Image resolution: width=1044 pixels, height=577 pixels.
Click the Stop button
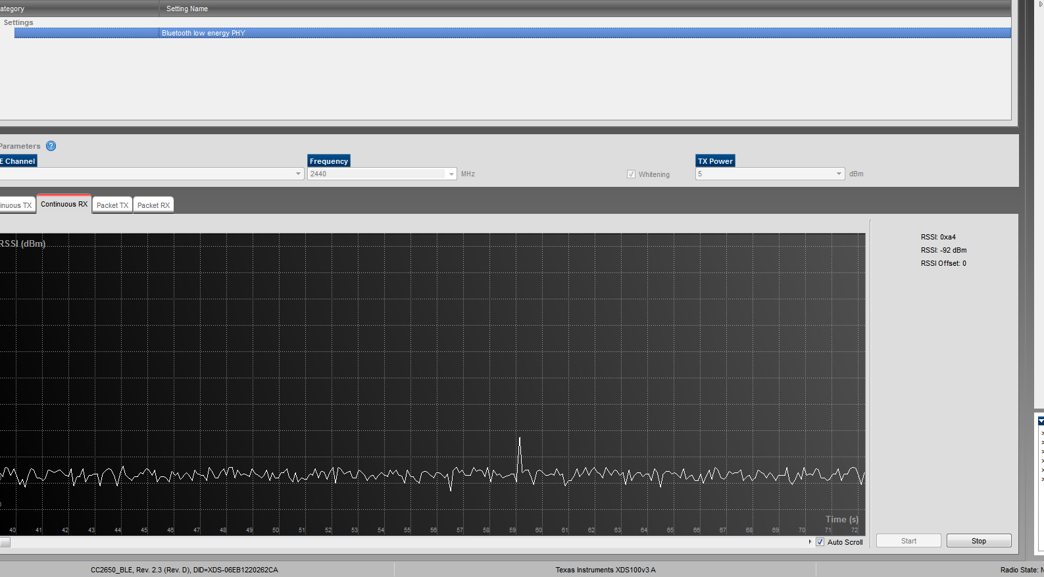tap(979, 541)
